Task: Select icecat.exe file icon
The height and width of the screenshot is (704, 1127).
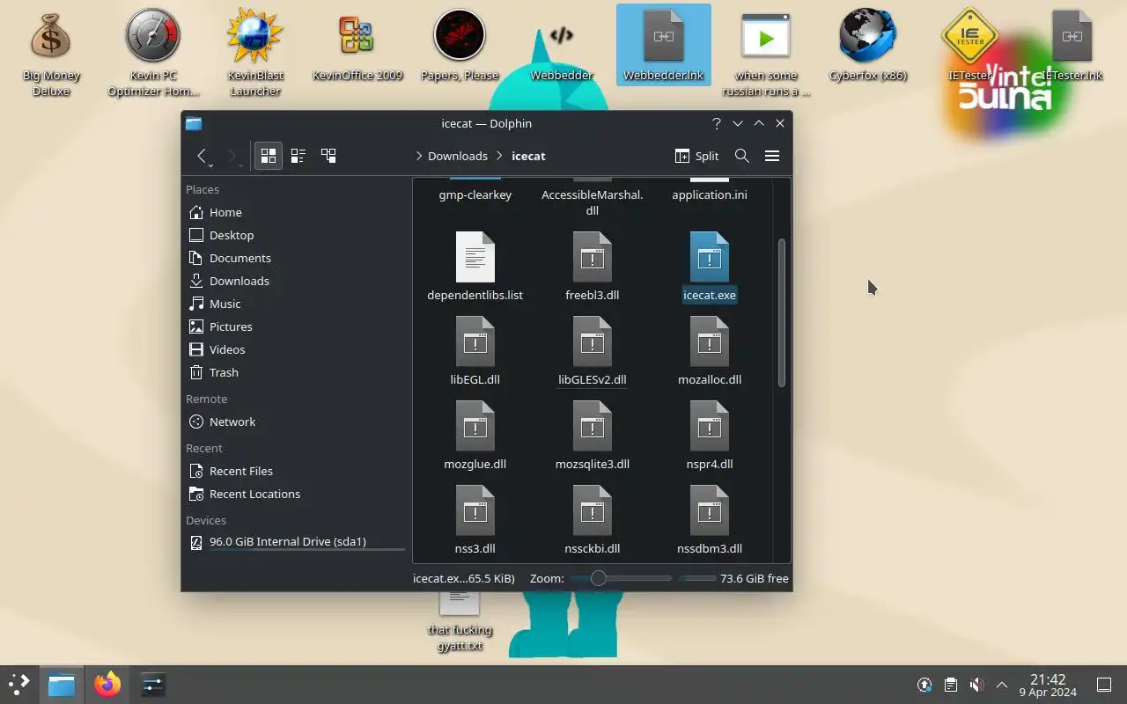Action: click(x=710, y=257)
